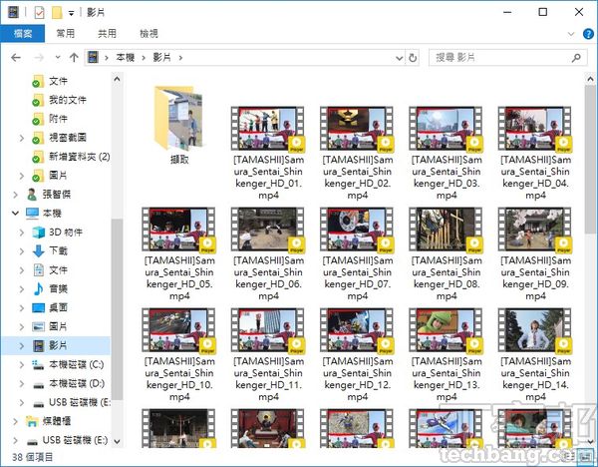Open the help question mark icon
598x467 pixels.
point(588,34)
